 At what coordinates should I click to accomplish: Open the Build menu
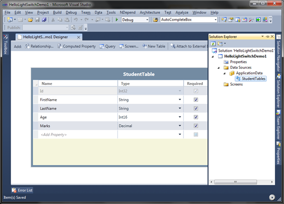57,12
